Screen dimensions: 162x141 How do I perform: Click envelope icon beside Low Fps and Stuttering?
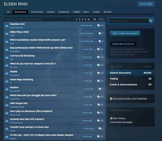click(7, 58)
